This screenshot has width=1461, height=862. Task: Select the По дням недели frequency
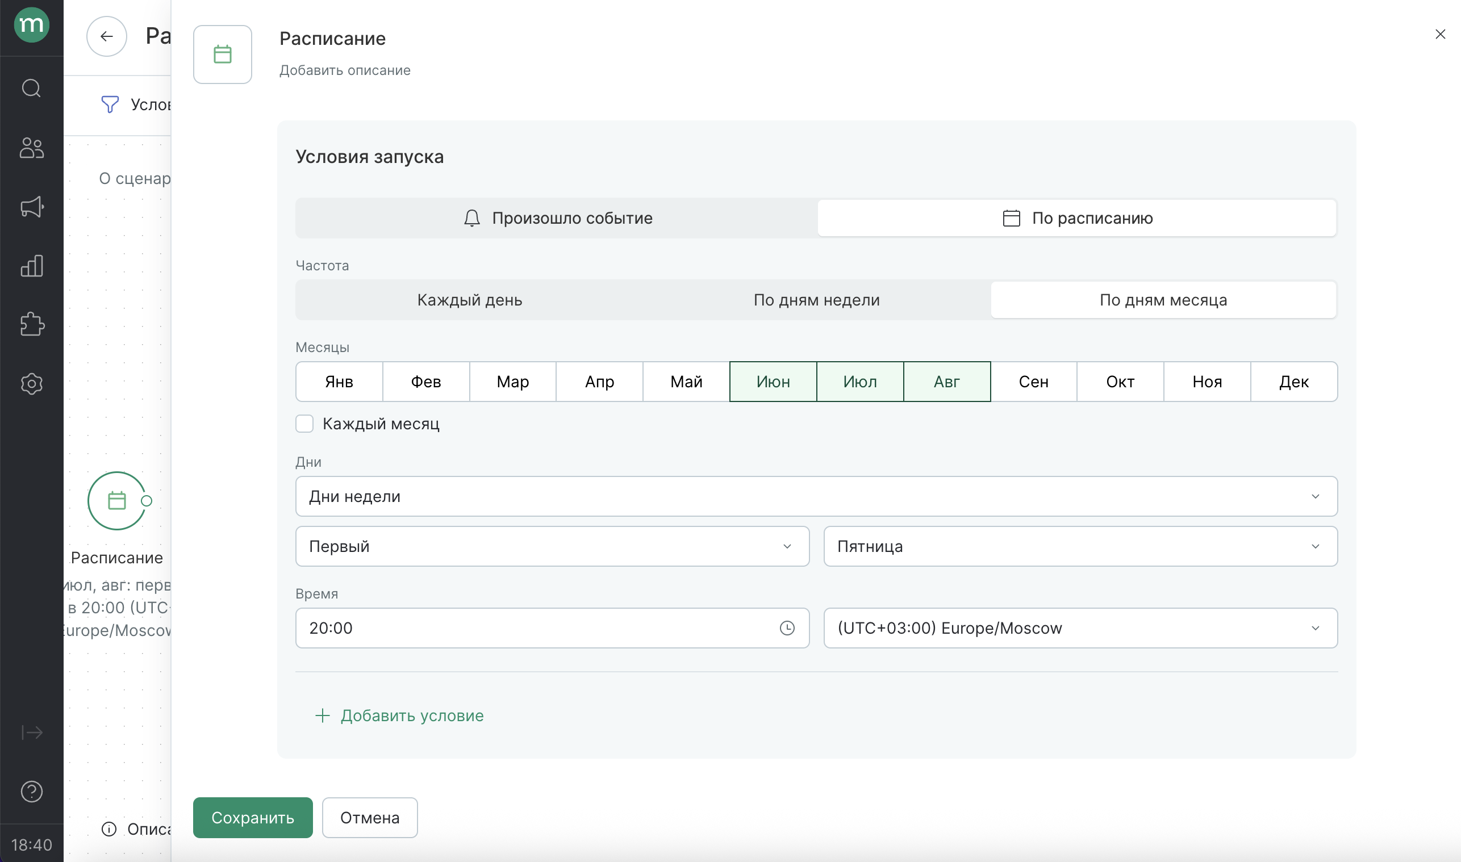[x=816, y=300]
